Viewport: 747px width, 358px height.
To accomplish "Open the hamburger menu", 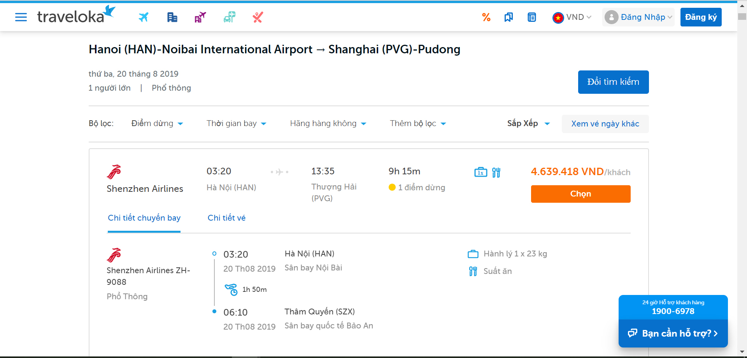I will (x=21, y=17).
